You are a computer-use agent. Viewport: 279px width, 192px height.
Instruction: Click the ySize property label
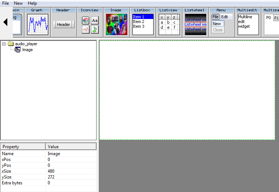(7, 177)
